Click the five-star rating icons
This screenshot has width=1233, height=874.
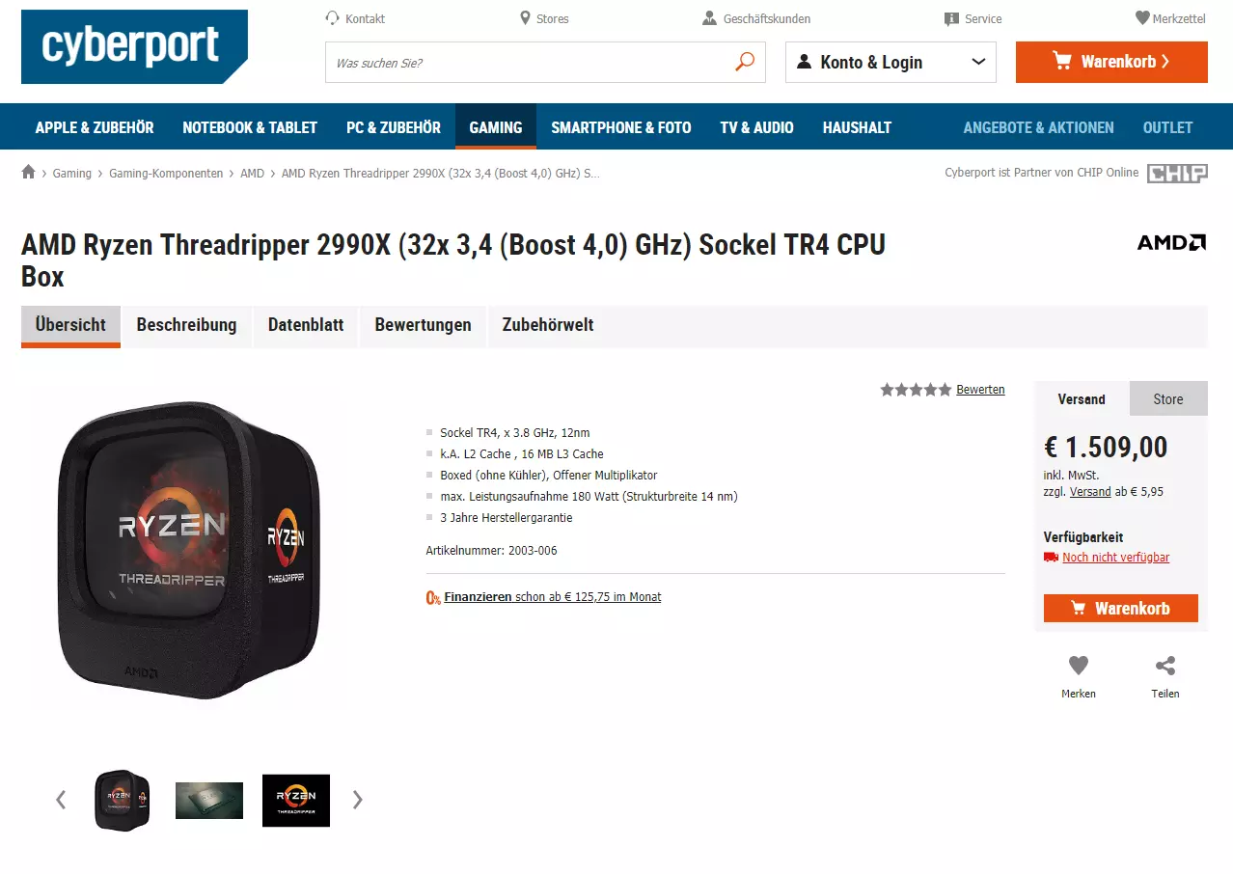(x=916, y=390)
